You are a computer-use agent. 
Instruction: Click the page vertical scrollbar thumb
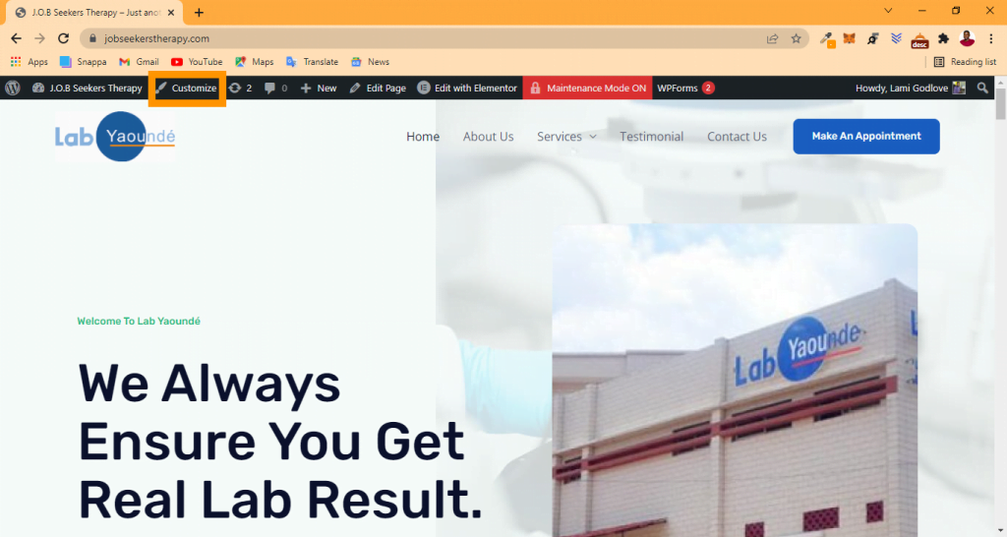tap(1000, 104)
